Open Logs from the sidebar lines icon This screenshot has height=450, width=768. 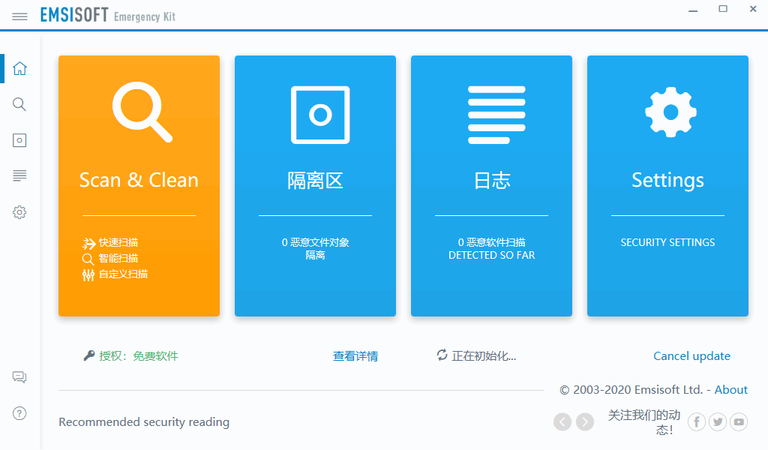[x=19, y=175]
